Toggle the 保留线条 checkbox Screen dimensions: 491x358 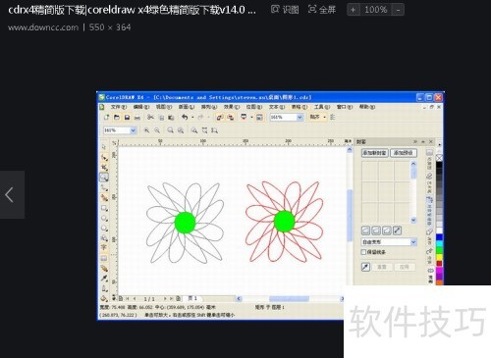363,252
